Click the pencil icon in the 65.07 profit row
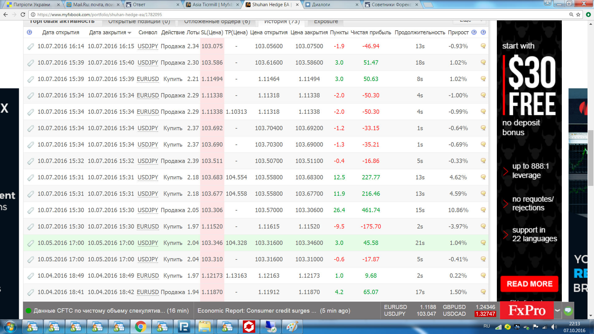This screenshot has height=334, width=594. tap(30, 293)
